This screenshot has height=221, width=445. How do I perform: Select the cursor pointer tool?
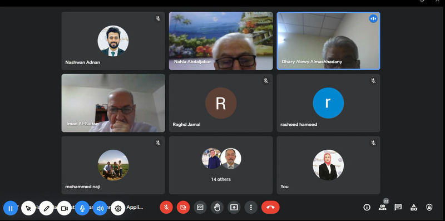tap(28, 208)
